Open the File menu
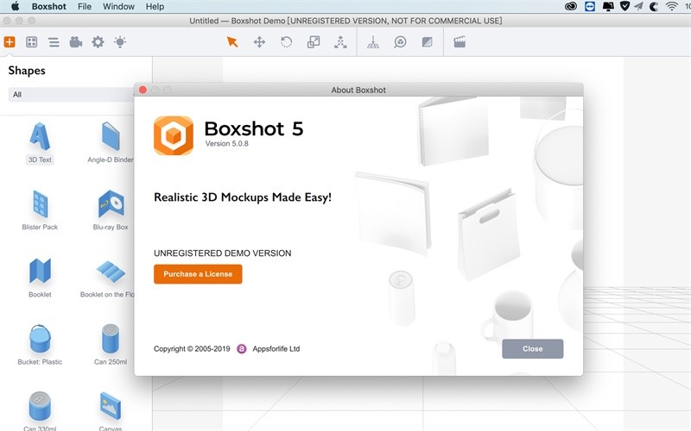This screenshot has width=691, height=431. coord(85,6)
